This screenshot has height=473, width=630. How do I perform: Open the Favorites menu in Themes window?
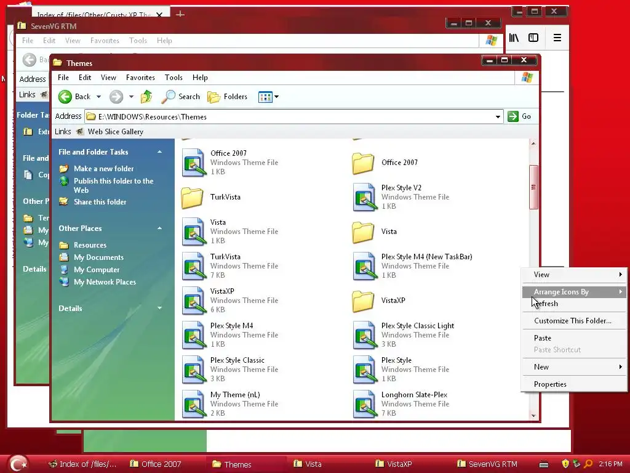(140, 78)
